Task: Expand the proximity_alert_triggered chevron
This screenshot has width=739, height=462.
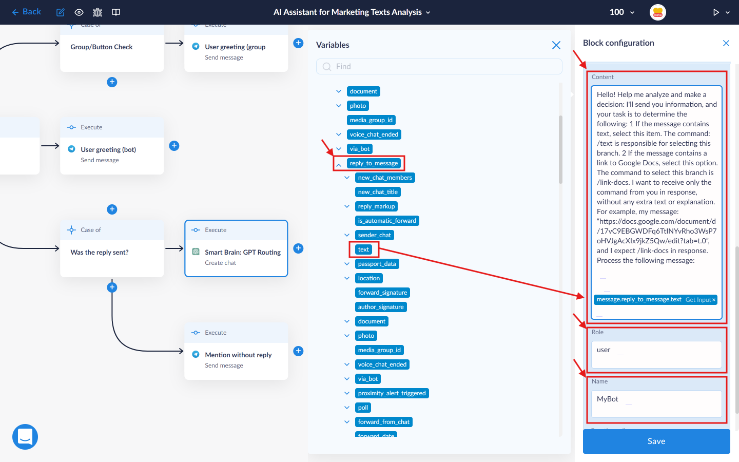Action: (x=347, y=393)
